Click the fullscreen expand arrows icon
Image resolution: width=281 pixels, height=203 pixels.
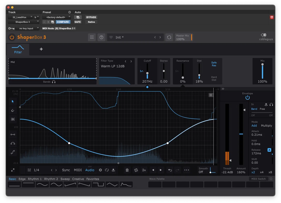tap(13, 170)
